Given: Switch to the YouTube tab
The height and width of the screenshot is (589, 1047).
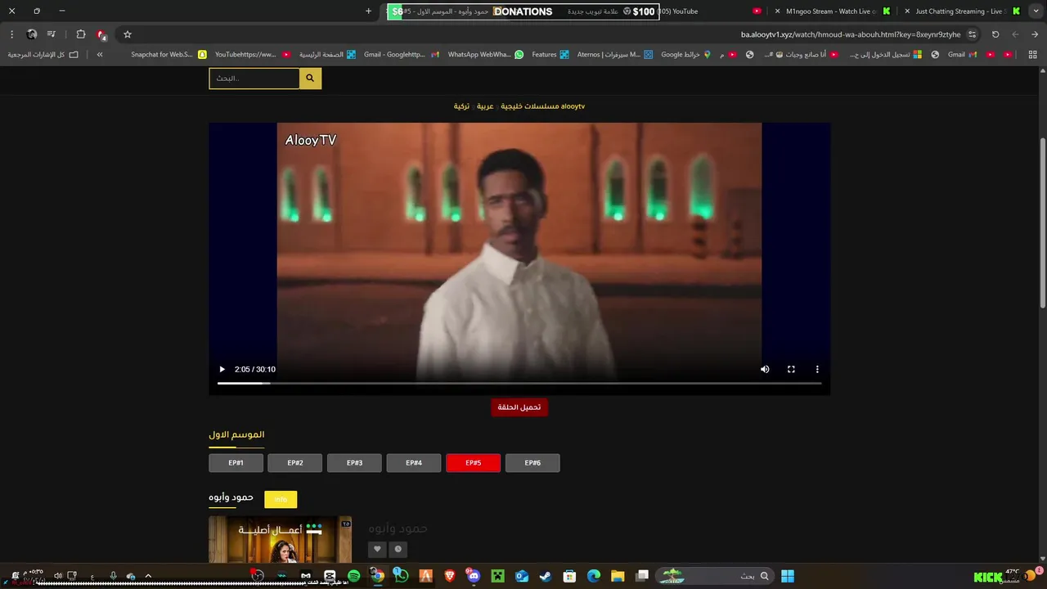Looking at the screenshot, I should tap(708, 11).
